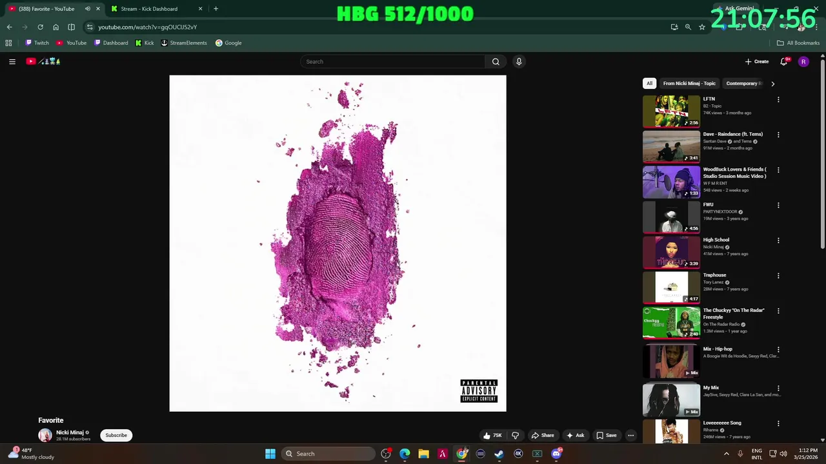Open YouTube bookmark in bookmarks bar
Viewport: 826px width, 464px height.
[x=72, y=43]
